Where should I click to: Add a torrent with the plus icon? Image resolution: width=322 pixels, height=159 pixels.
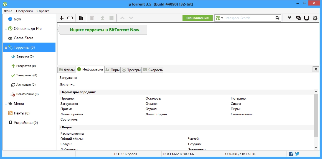click(x=62, y=18)
